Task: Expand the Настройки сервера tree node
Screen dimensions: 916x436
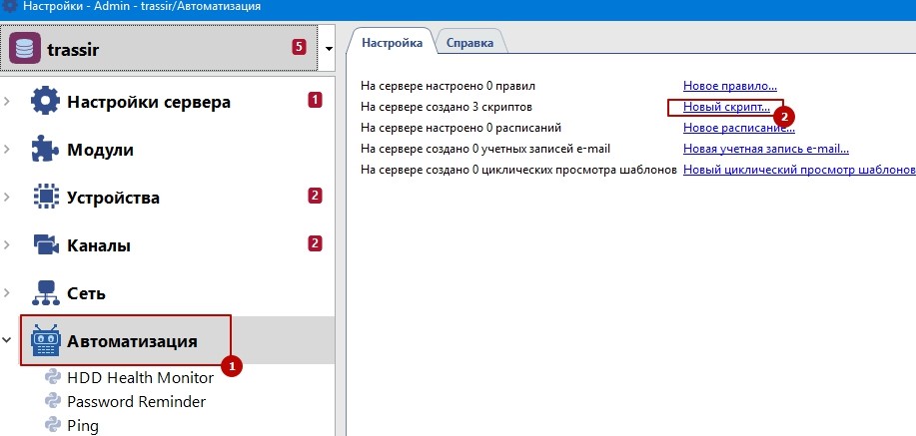Action: click(8, 102)
